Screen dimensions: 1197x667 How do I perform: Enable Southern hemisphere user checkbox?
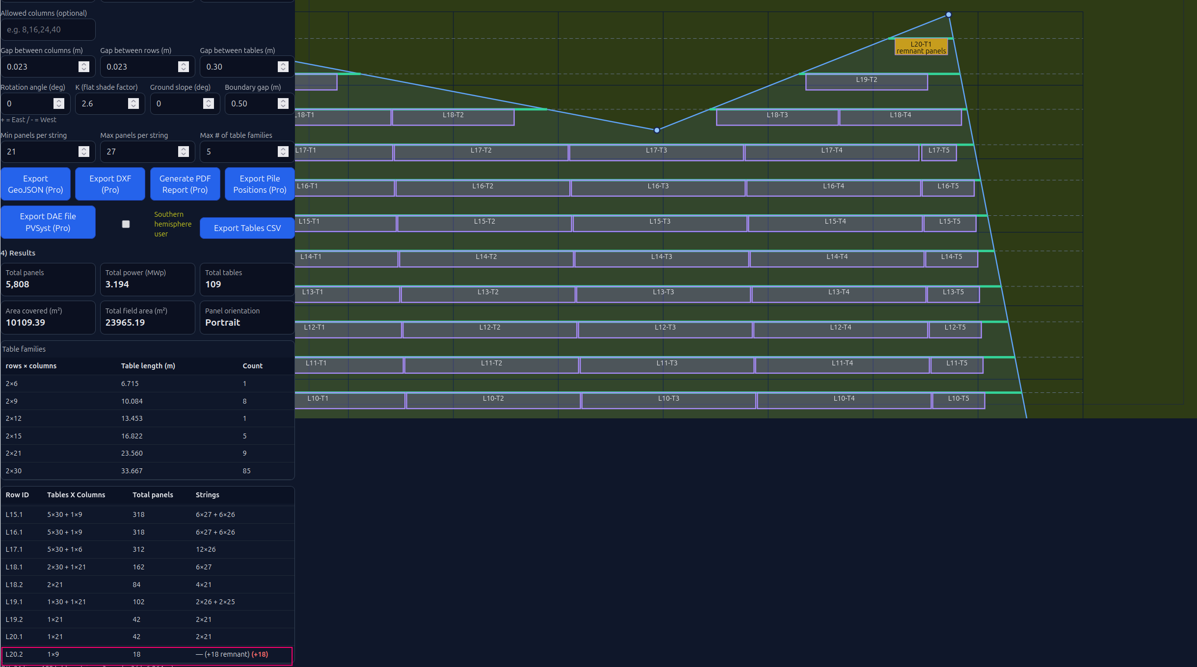(126, 224)
